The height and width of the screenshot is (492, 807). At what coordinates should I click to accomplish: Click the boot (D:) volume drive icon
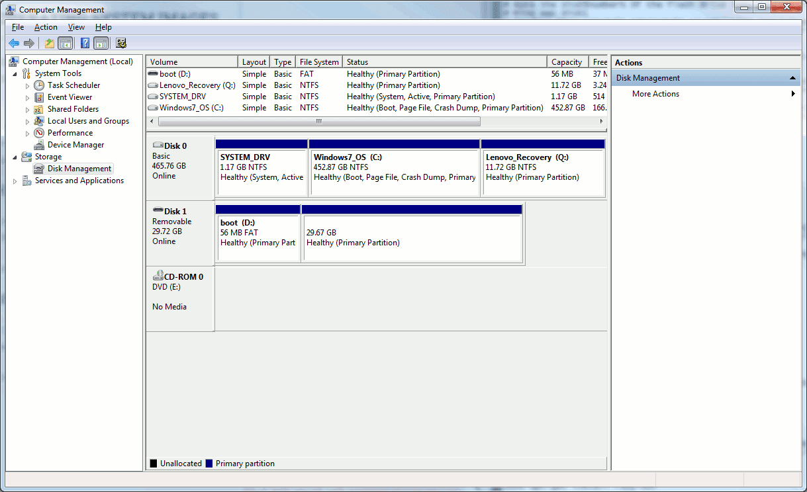point(153,74)
